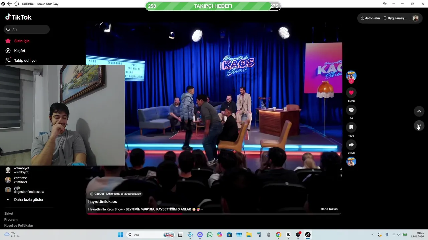This screenshot has height=240, width=428.
Task: Expand caption with daha fazlası
Action: 329,209
